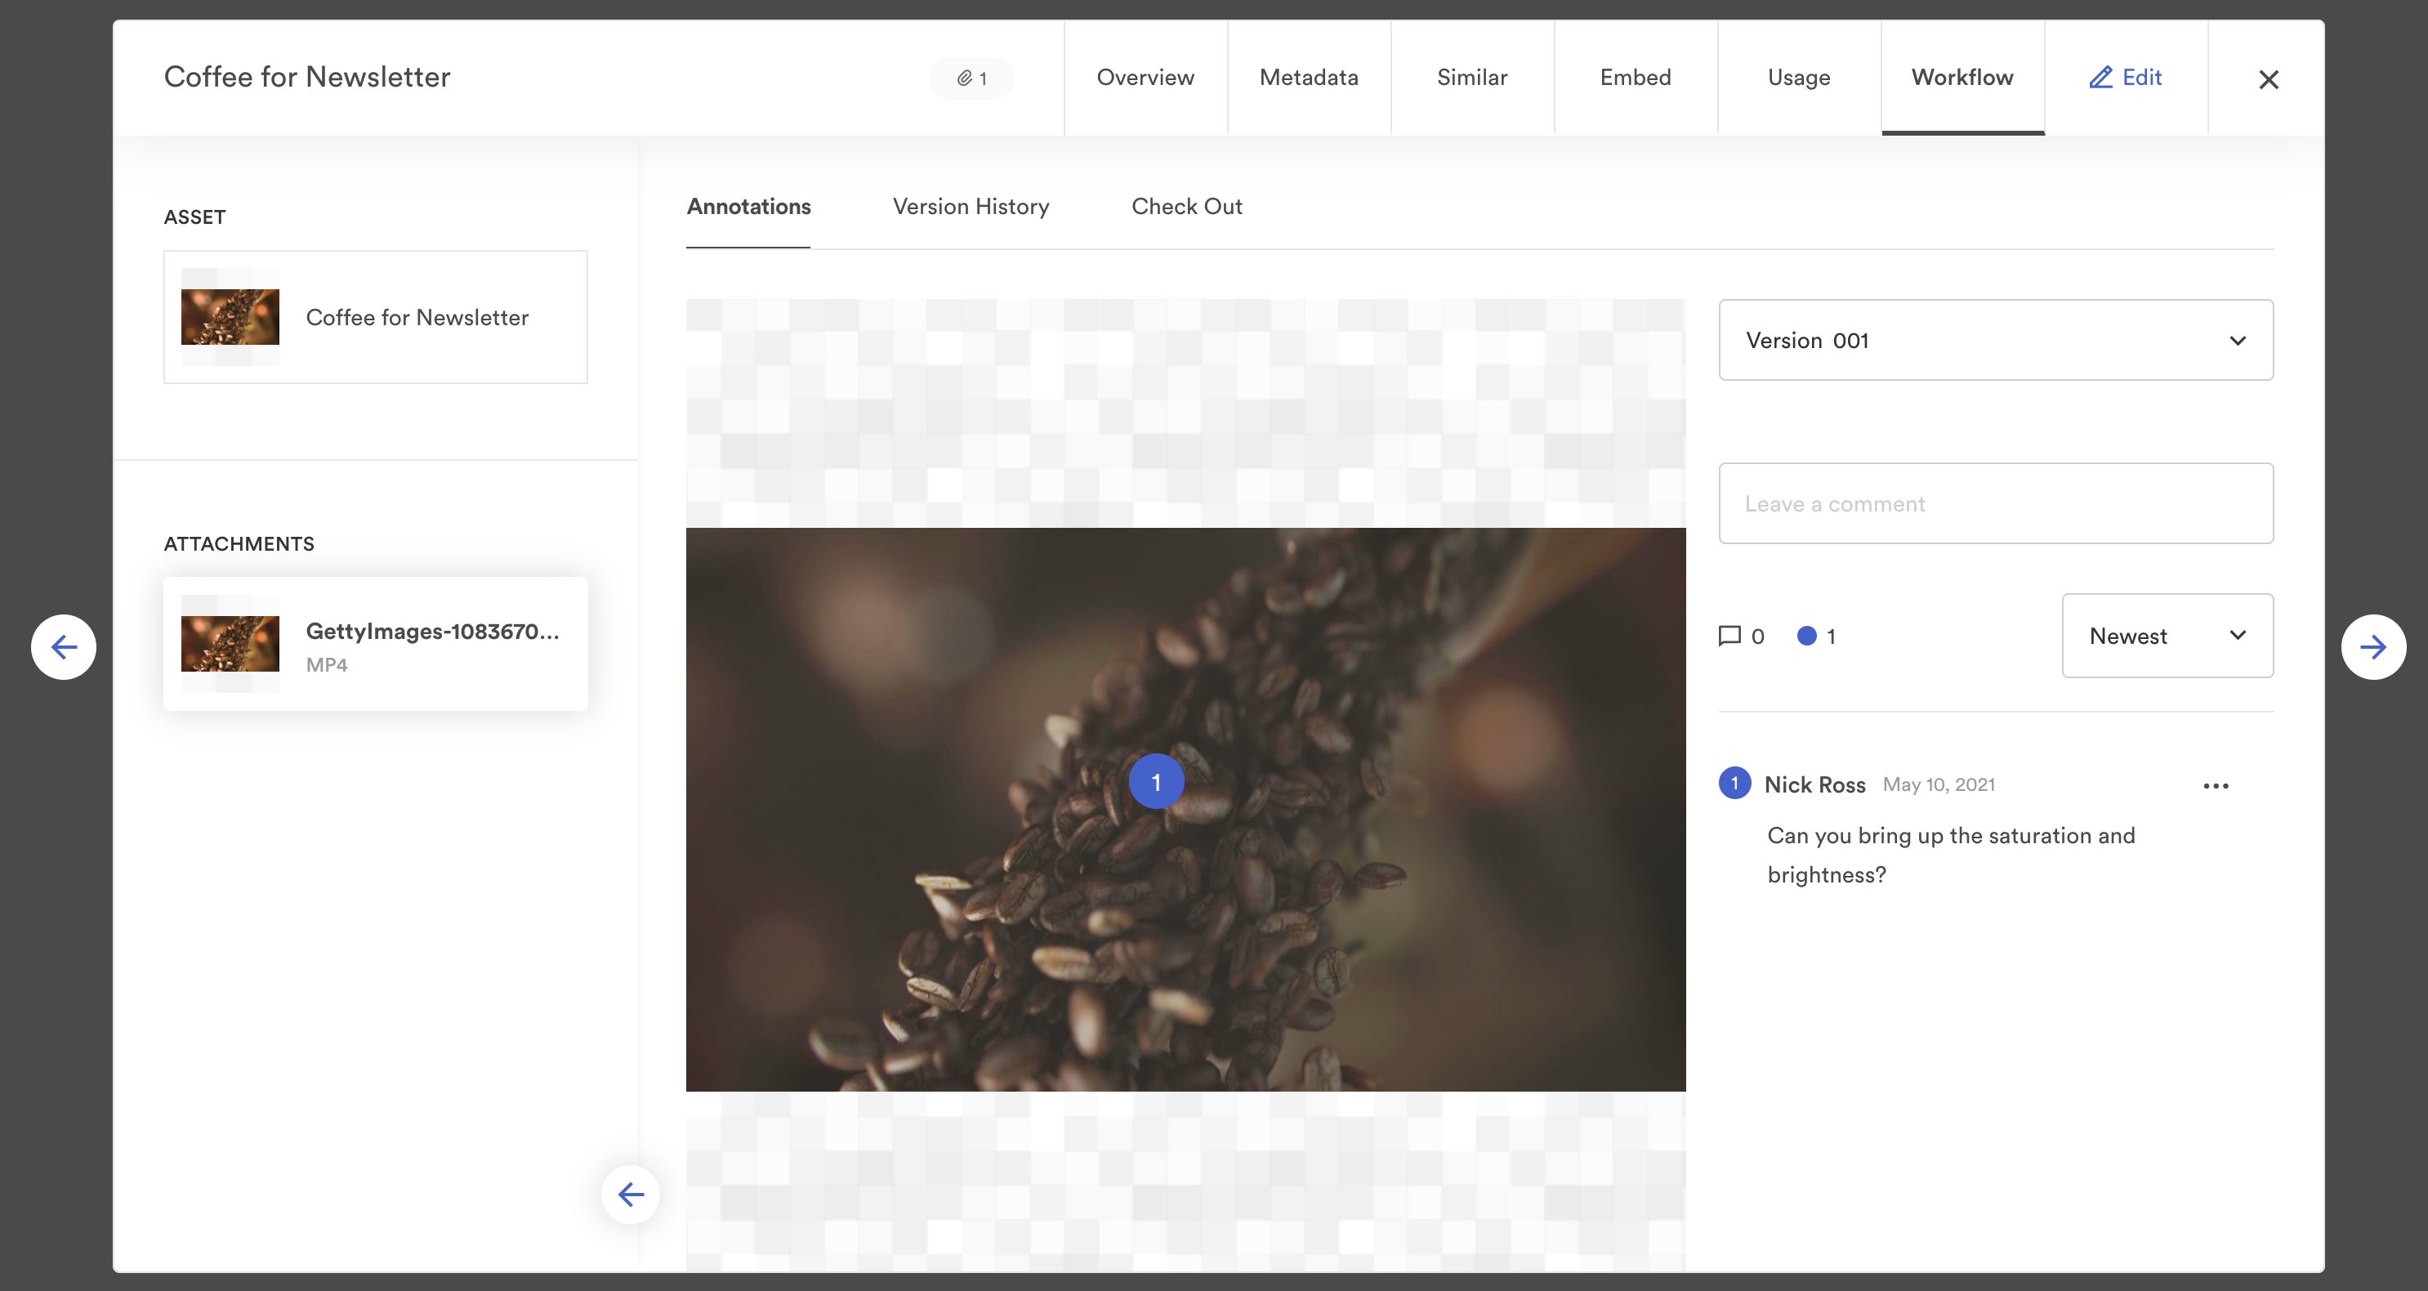
Task: Open the more options menu for Nick Ross comment
Action: [x=2216, y=785]
